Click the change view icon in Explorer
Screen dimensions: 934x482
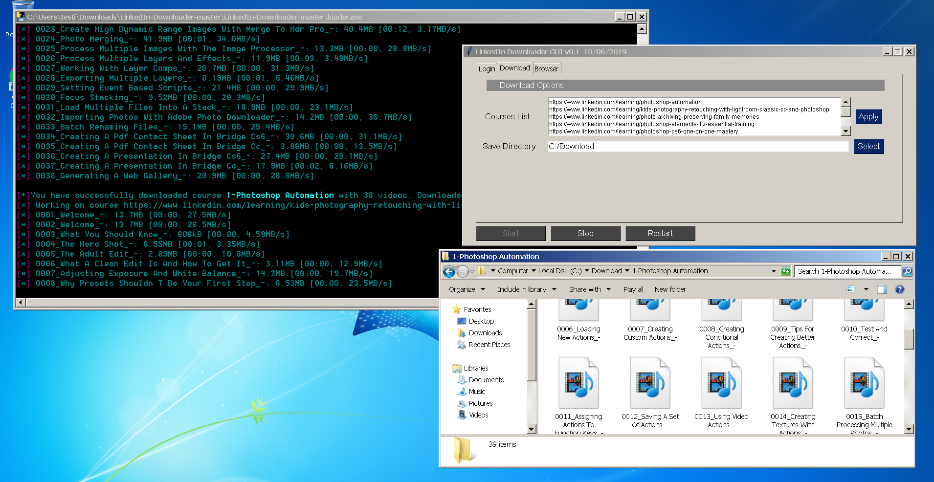click(850, 289)
